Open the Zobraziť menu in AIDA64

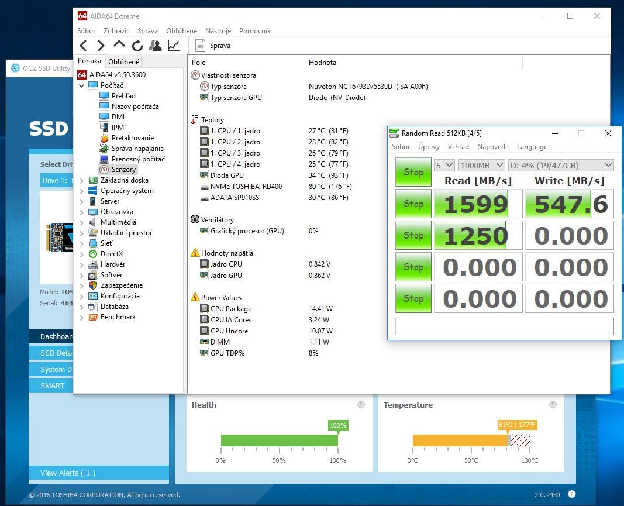116,31
